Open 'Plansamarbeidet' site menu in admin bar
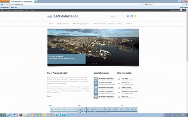Viewport: 188px width, 117px height. (x=18, y=10)
